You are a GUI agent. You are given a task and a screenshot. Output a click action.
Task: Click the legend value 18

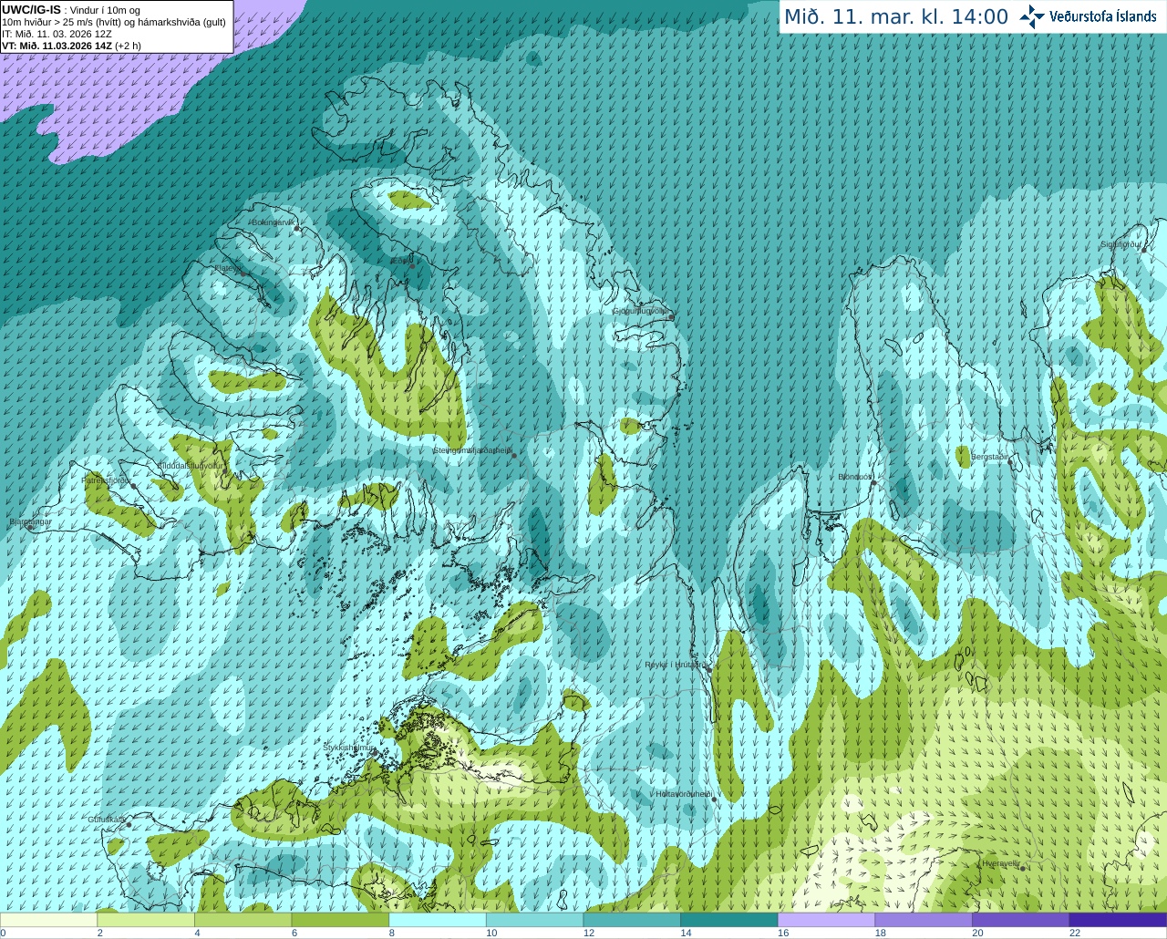(881, 933)
